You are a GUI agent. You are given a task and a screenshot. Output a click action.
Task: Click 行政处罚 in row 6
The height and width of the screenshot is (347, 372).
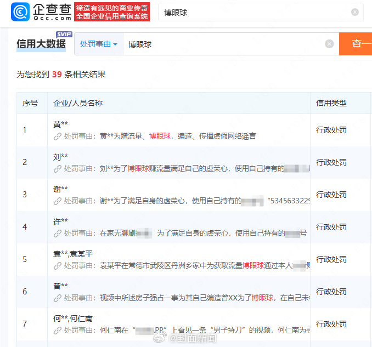pyautogui.click(x=331, y=292)
